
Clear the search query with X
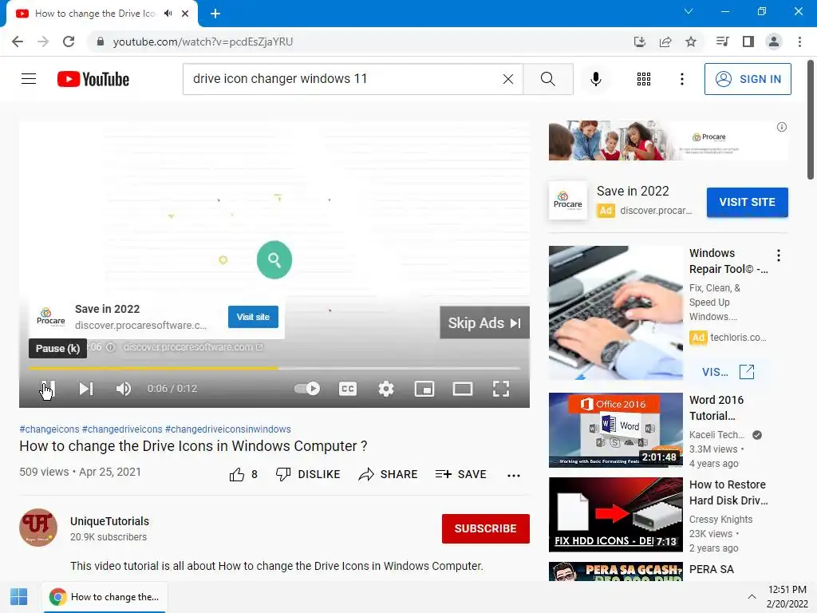[508, 79]
